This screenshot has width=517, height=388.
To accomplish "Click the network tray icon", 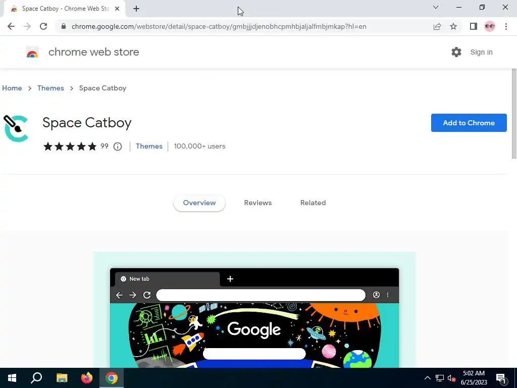I will click(440, 378).
